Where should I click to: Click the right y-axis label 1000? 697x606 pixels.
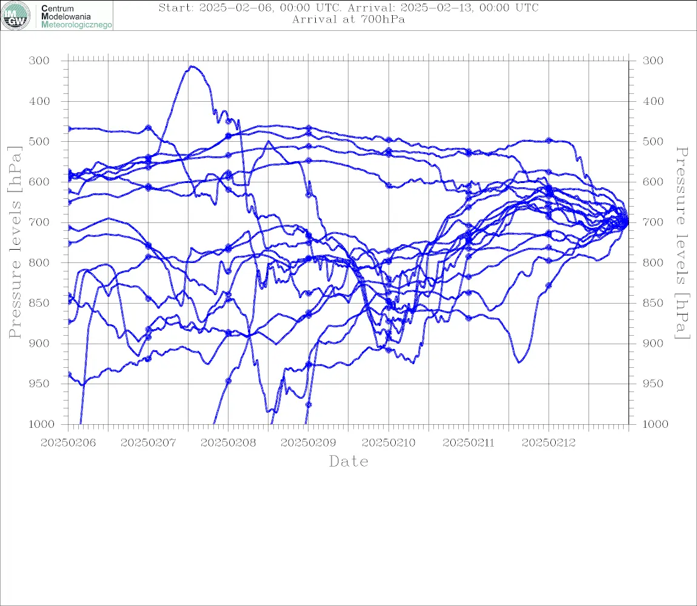click(655, 424)
